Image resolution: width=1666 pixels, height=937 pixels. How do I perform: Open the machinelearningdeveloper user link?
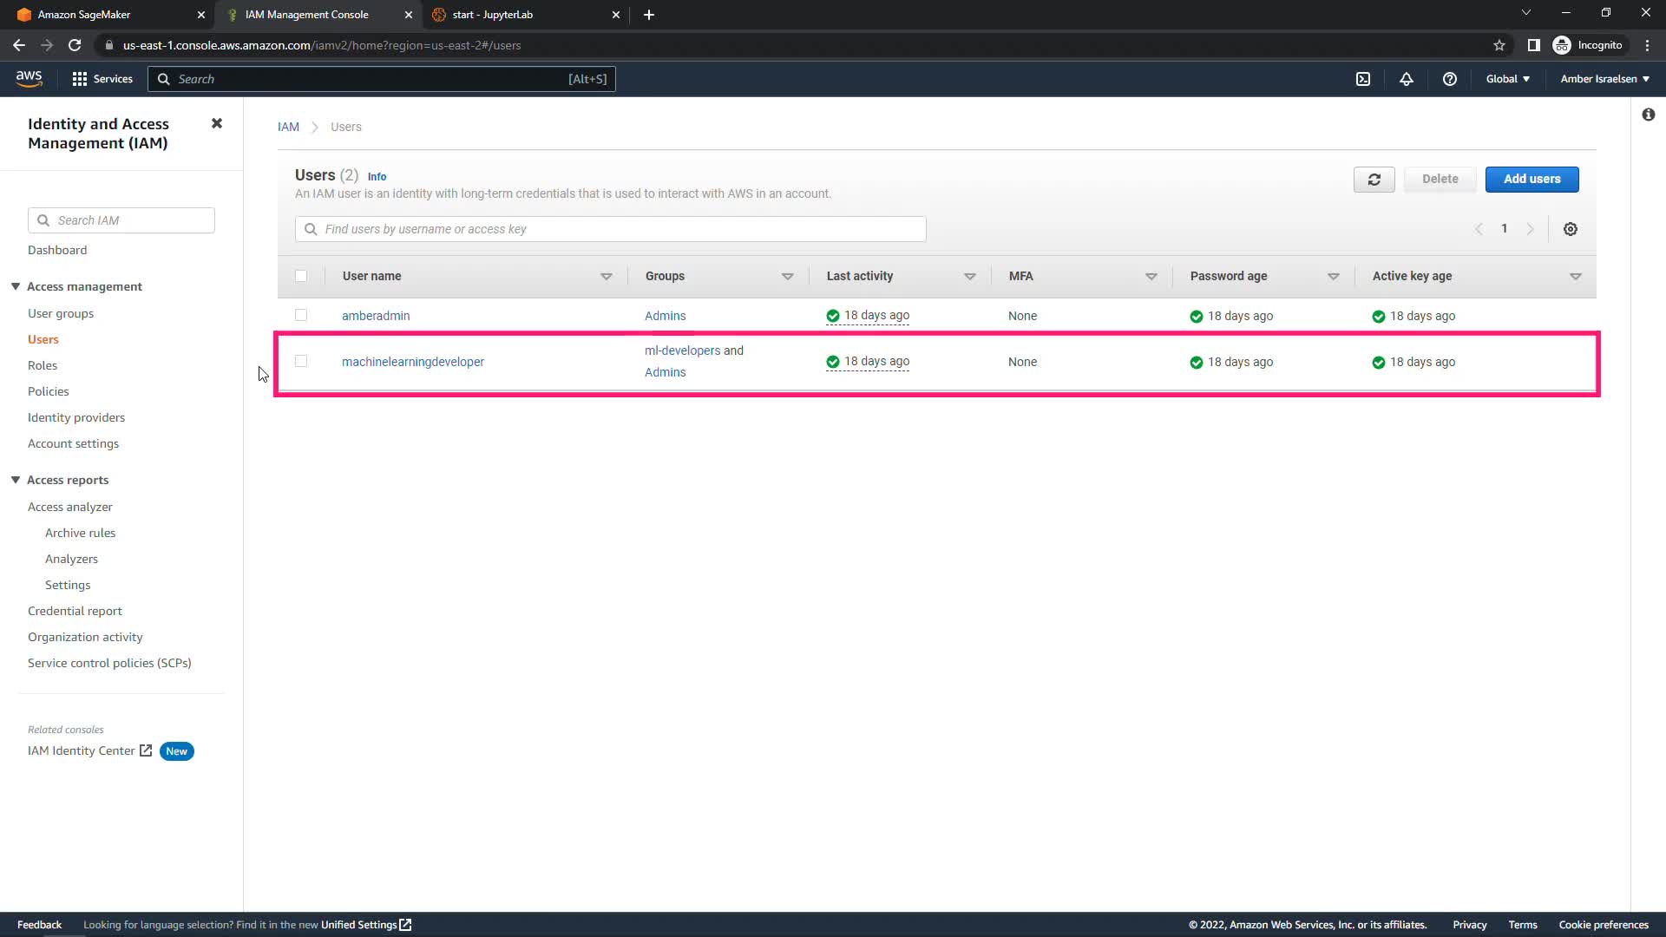(x=413, y=362)
